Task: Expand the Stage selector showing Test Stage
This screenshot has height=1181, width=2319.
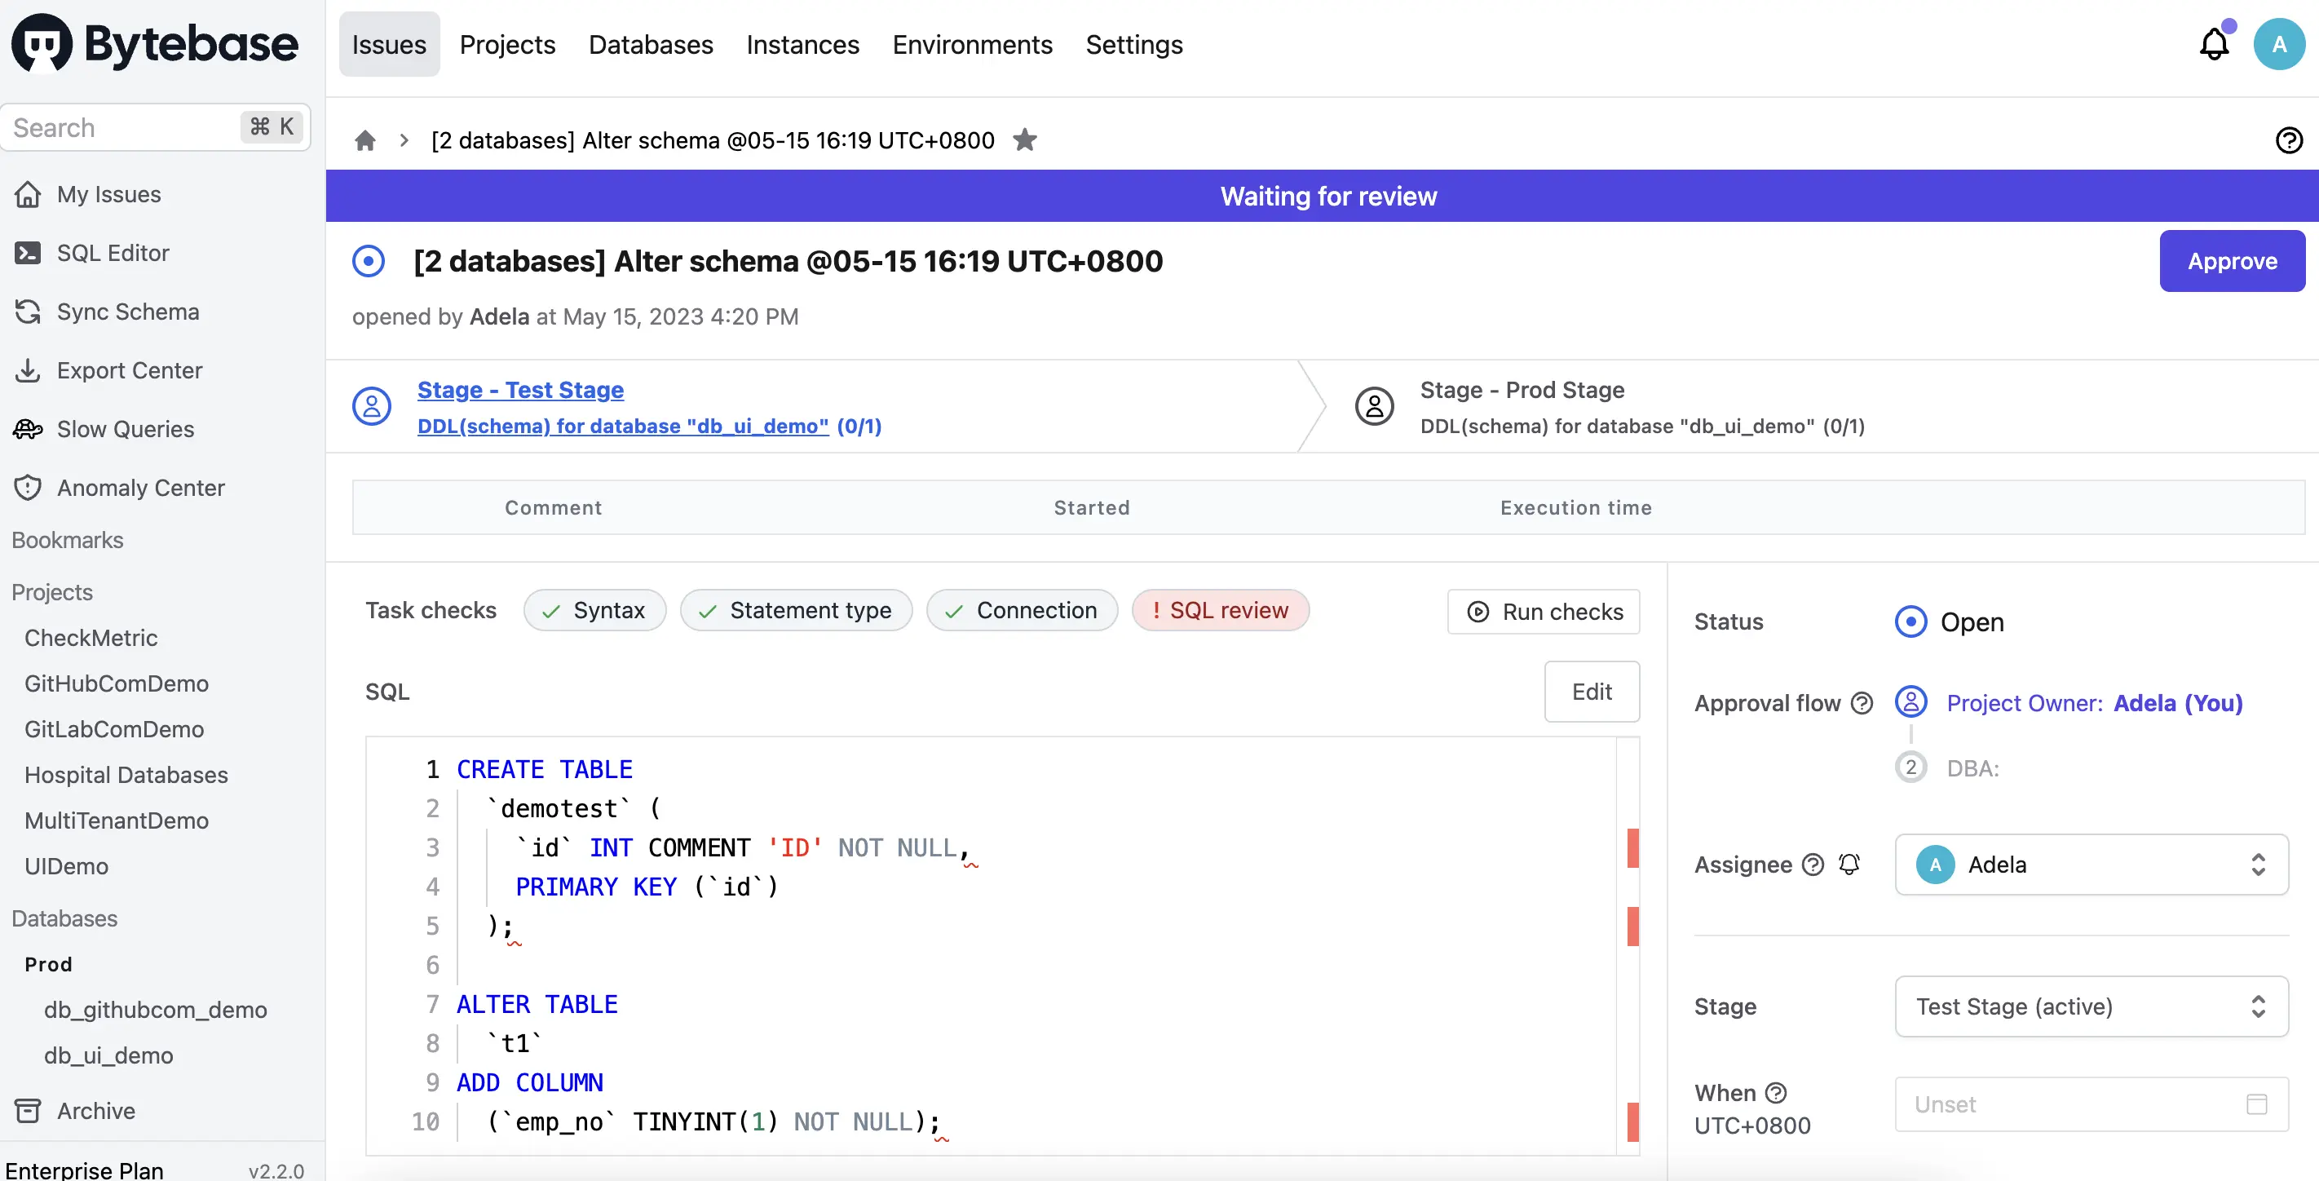Action: click(2091, 1006)
